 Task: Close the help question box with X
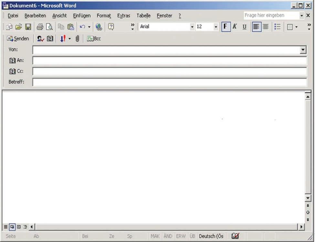[x=308, y=16]
